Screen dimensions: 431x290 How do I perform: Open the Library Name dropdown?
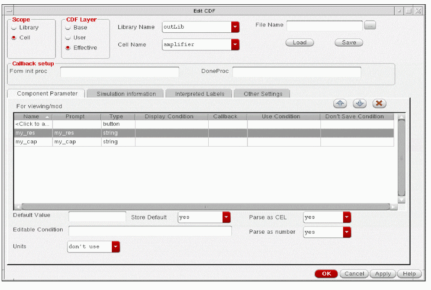[235, 27]
